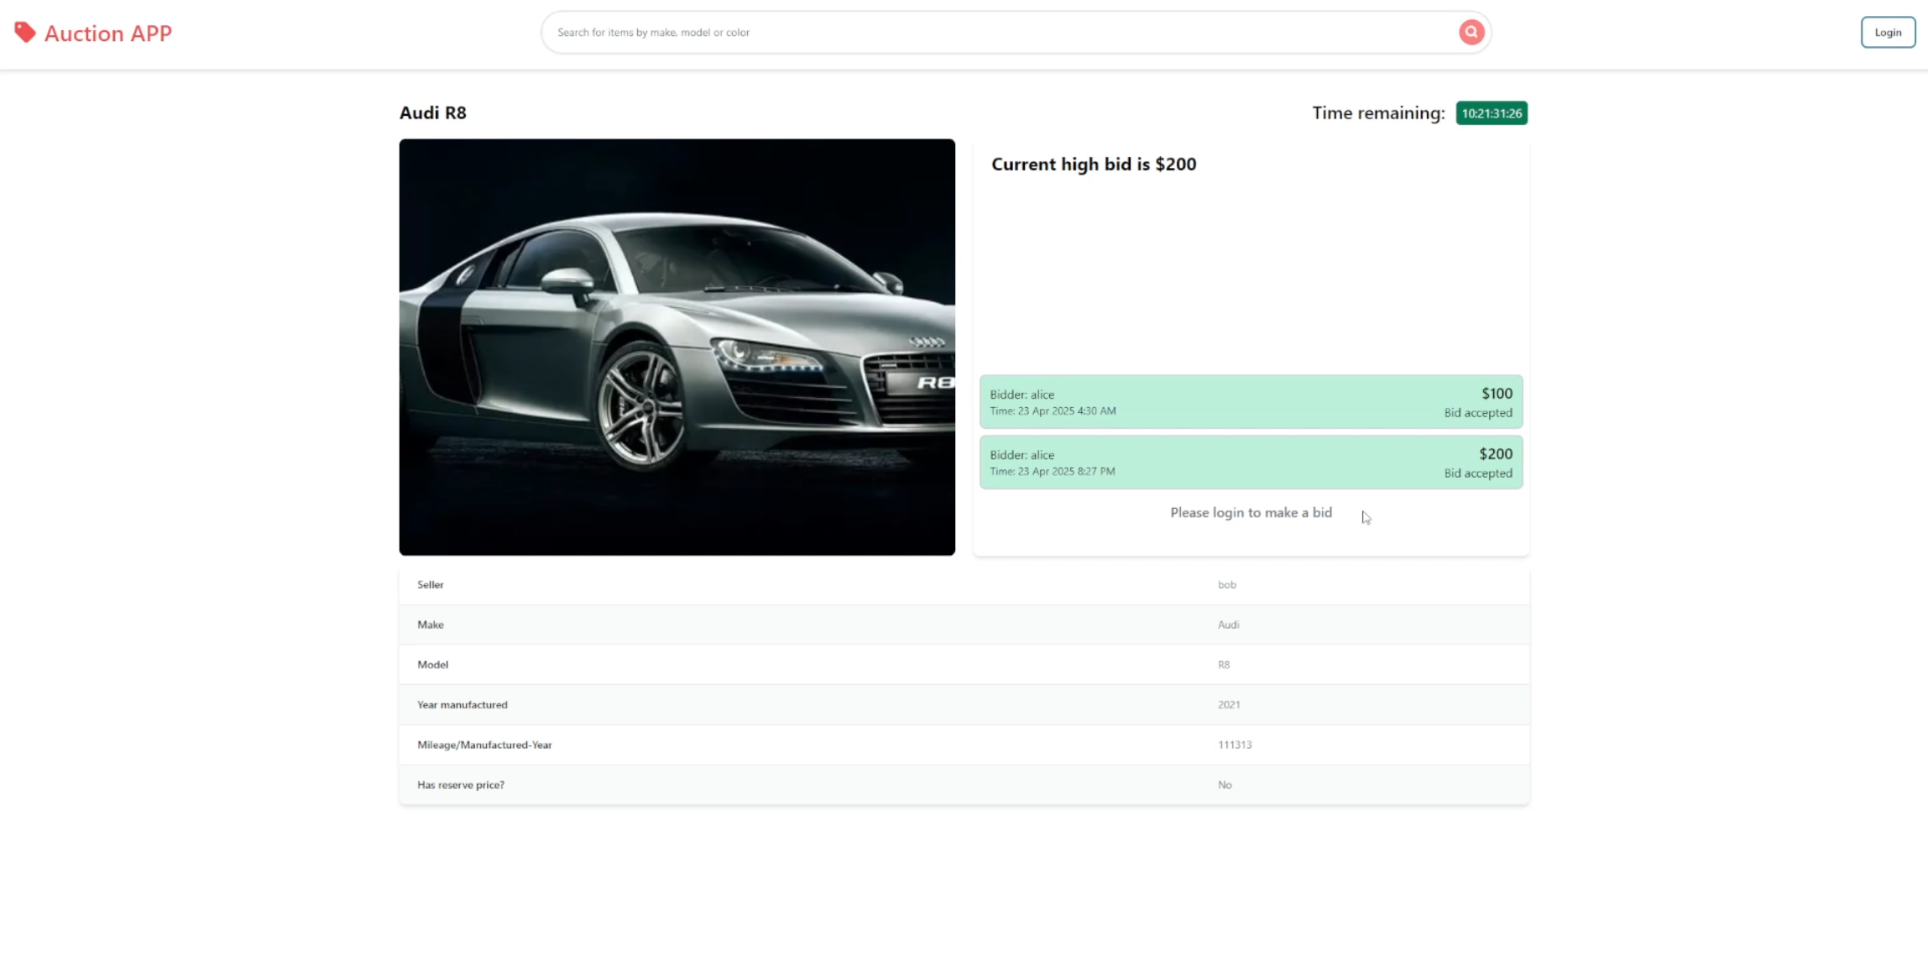
Task: Click the reserve price value 'No'
Action: click(1225, 786)
